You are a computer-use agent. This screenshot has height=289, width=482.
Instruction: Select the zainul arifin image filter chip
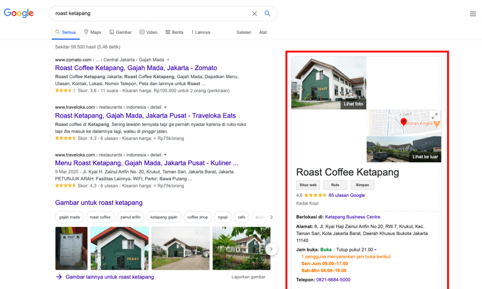point(130,217)
